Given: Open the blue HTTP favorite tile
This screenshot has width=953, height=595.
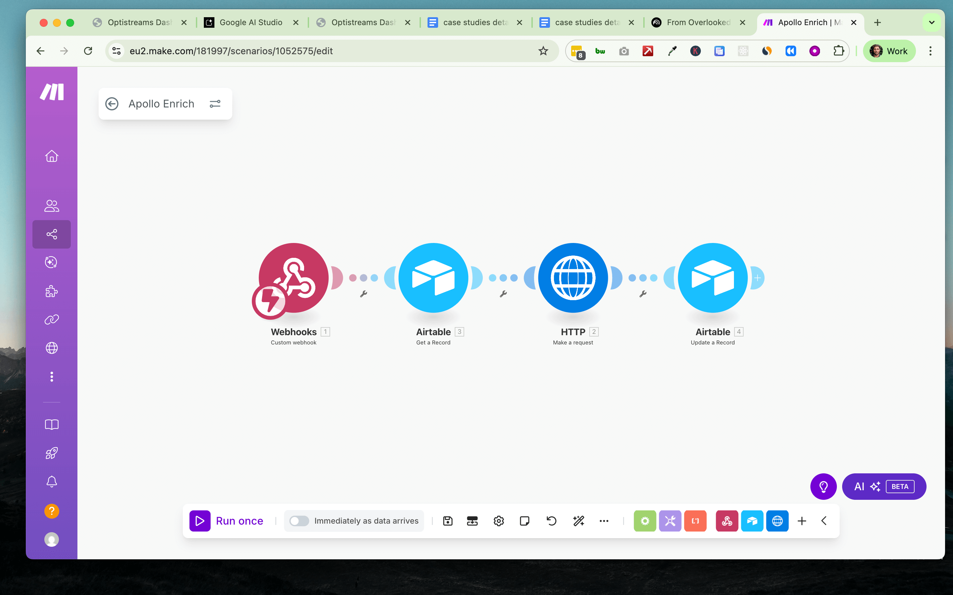Looking at the screenshot, I should click(777, 521).
